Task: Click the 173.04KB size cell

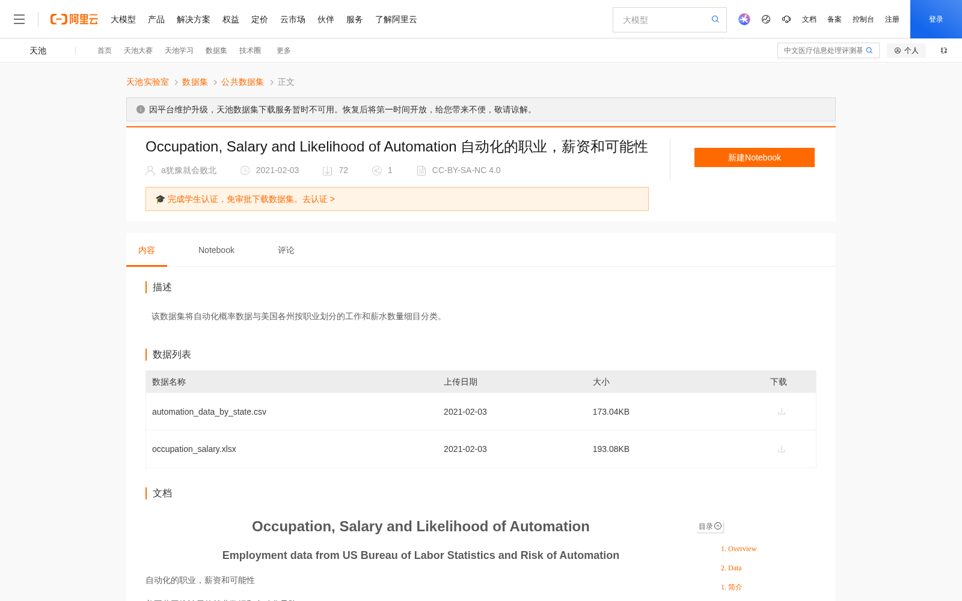Action: [x=611, y=412]
